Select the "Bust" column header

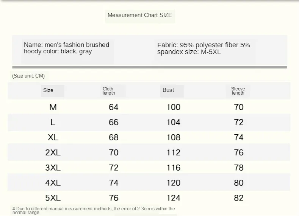pyautogui.click(x=168, y=90)
